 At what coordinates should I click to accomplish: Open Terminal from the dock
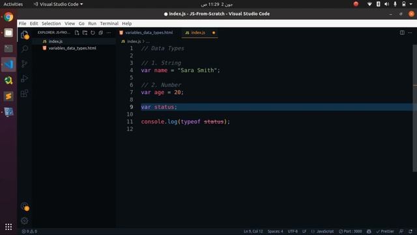click(x=8, y=48)
